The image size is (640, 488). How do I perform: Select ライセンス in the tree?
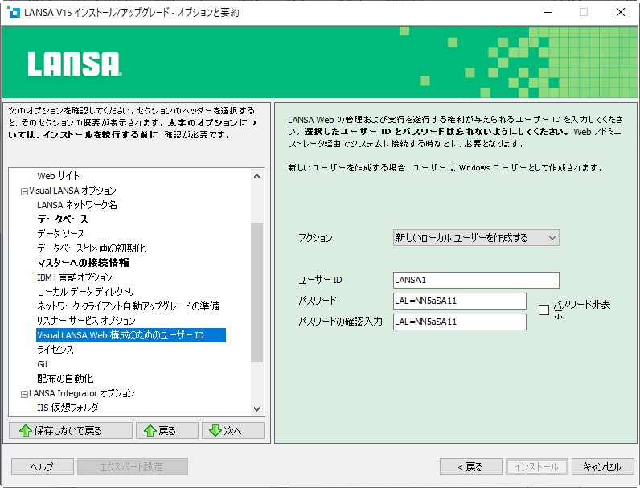click(55, 350)
